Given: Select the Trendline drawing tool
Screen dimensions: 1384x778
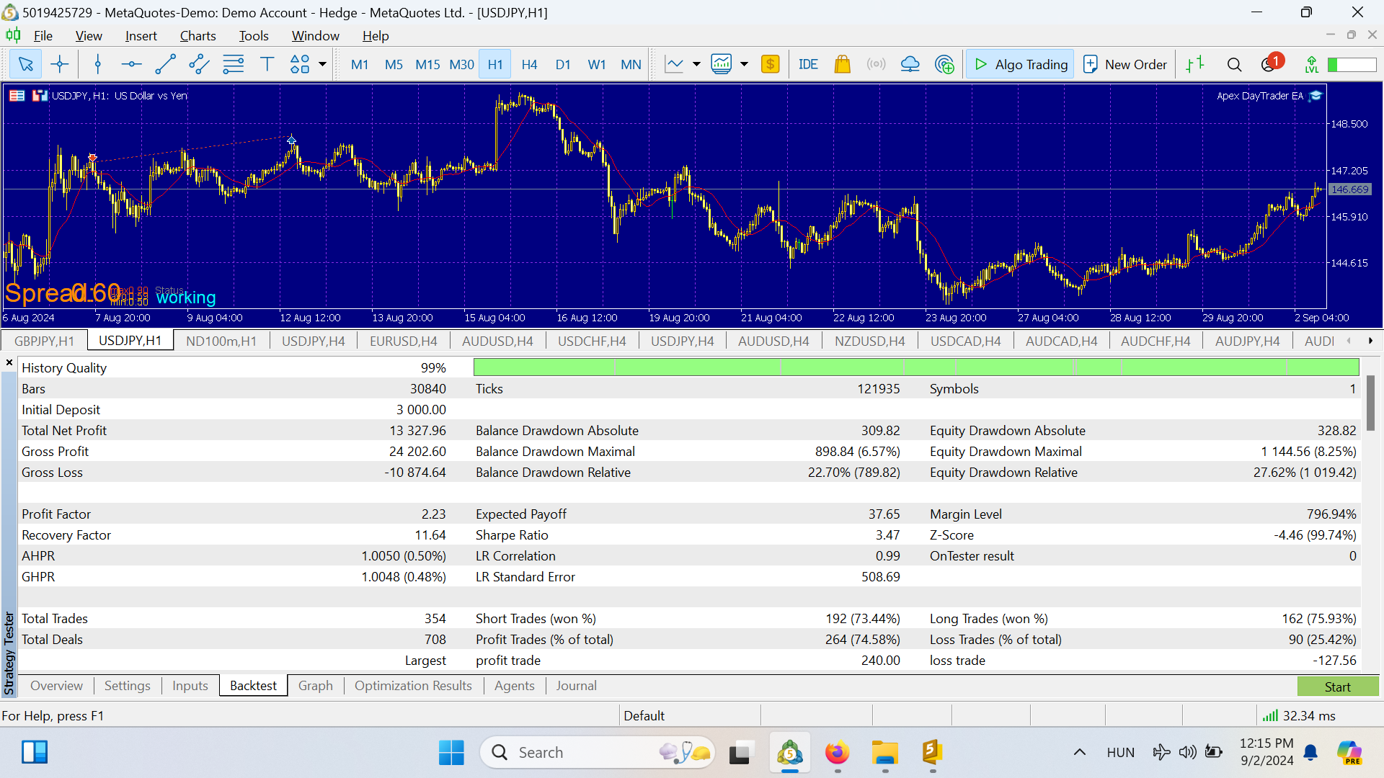Looking at the screenshot, I should (x=165, y=63).
